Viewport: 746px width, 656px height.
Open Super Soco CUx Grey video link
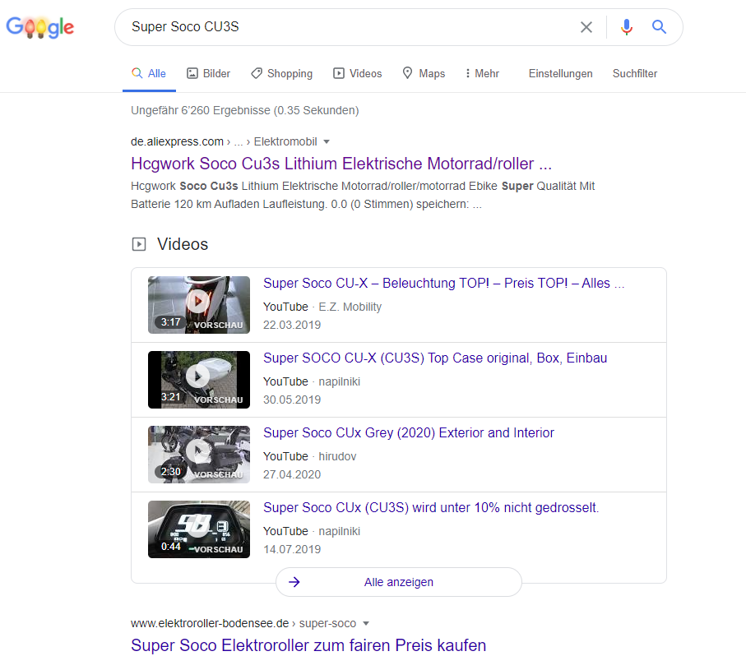tap(408, 432)
